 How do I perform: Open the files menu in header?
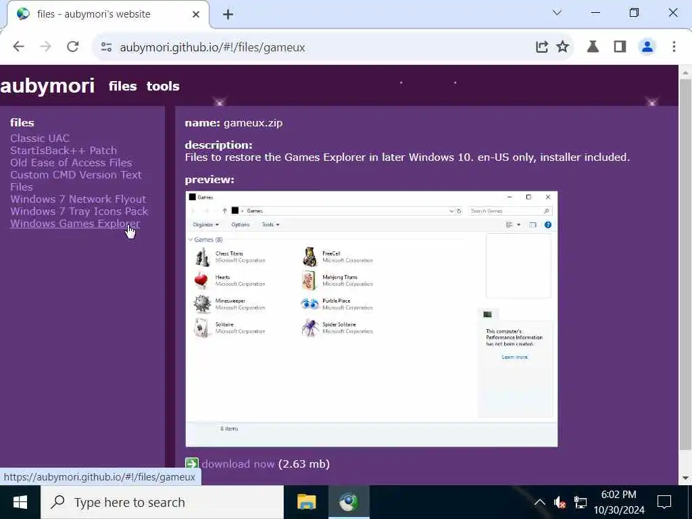123,86
